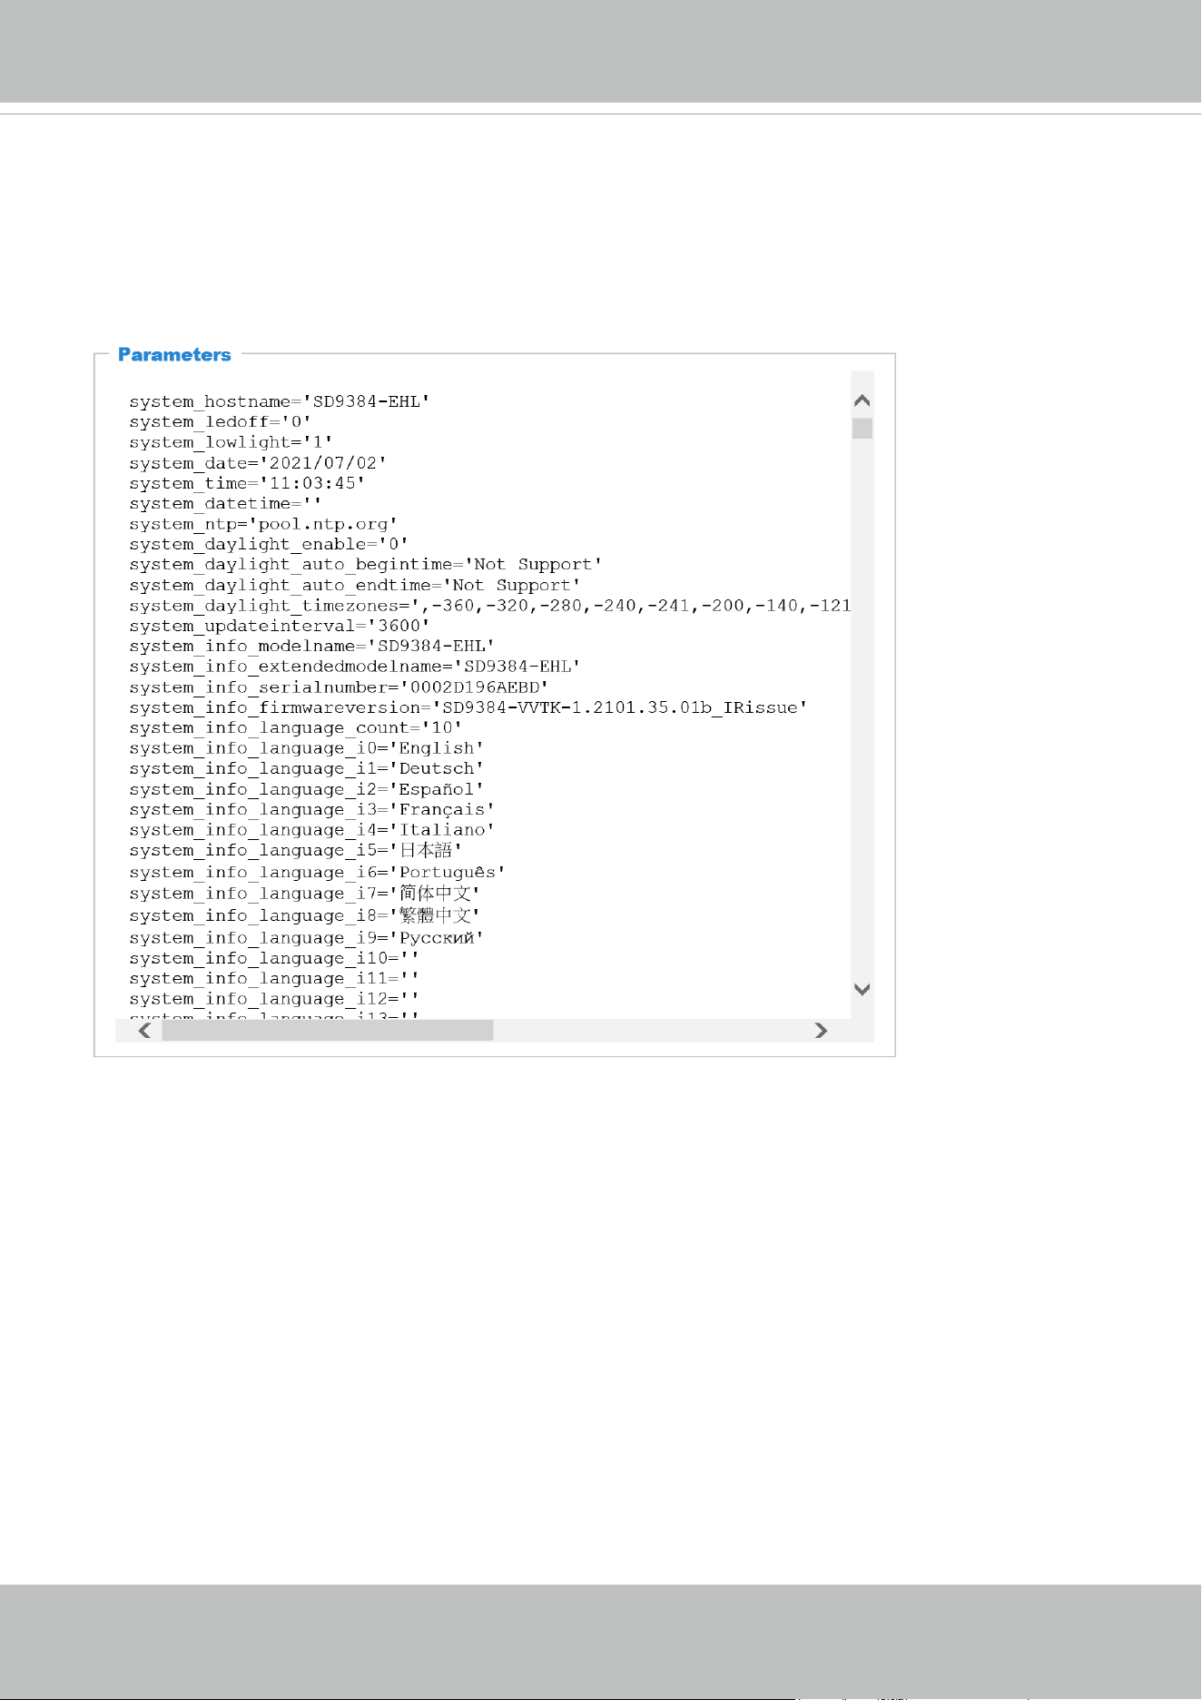Select the system_hostname='SD9384-EHL' line
The image size is (1202, 1700).
(x=280, y=401)
